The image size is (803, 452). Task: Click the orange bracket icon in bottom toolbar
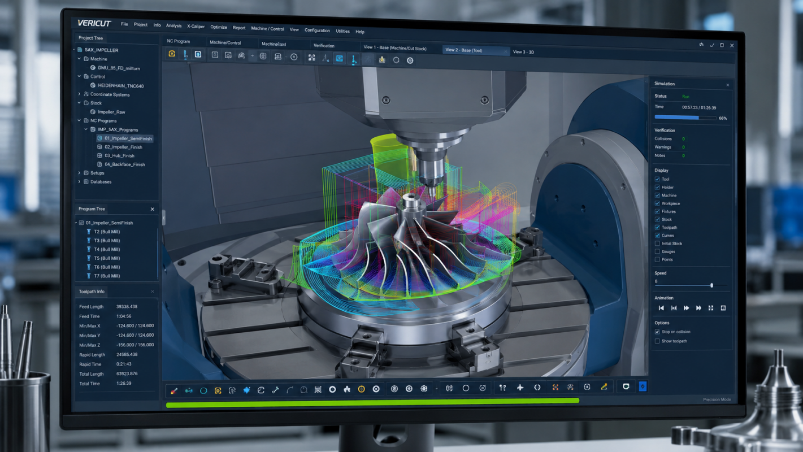coord(555,388)
